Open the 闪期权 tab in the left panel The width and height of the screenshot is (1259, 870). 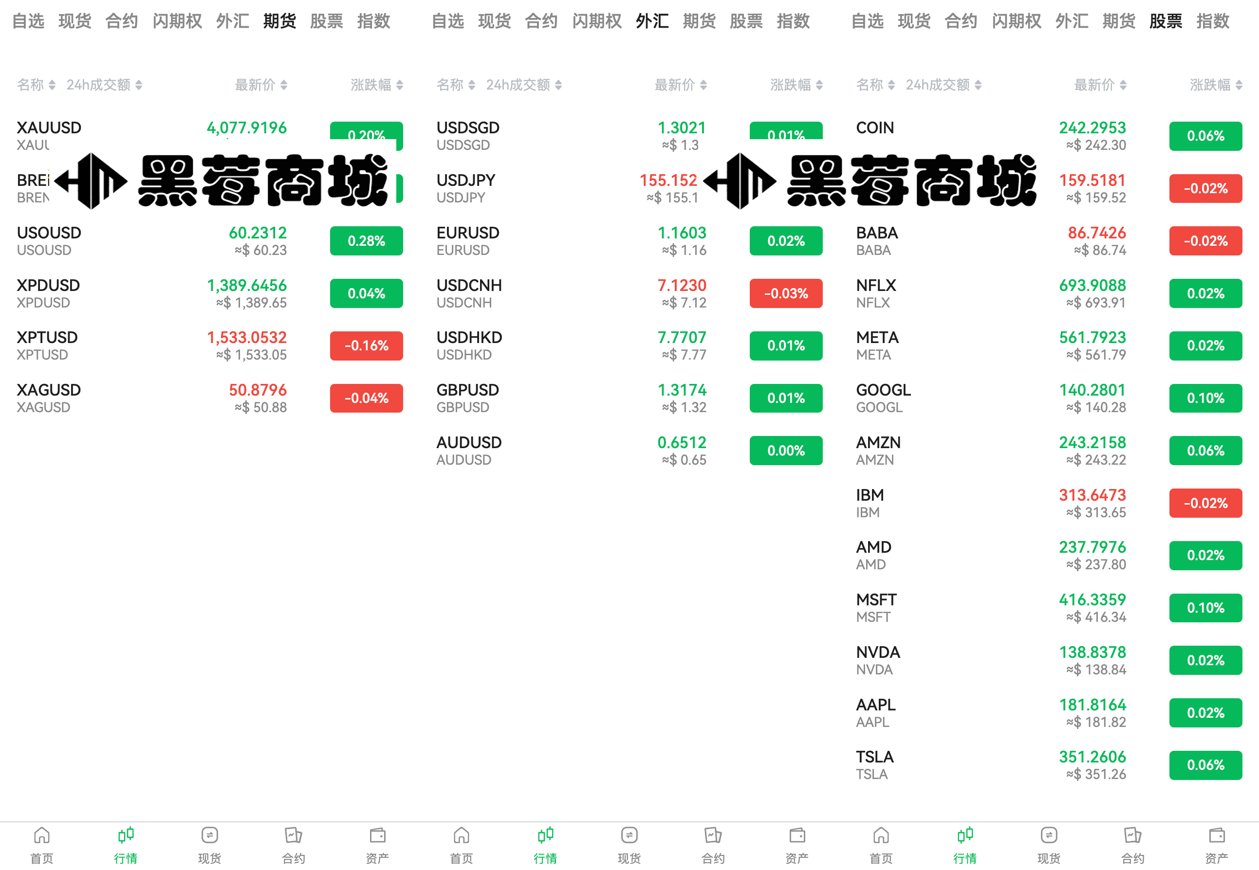[177, 21]
